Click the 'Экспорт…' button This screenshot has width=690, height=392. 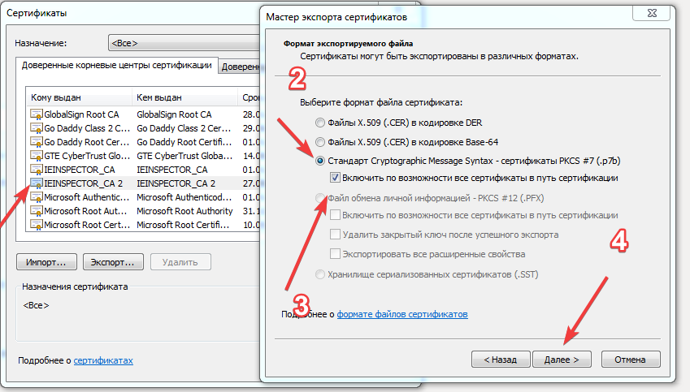(113, 262)
